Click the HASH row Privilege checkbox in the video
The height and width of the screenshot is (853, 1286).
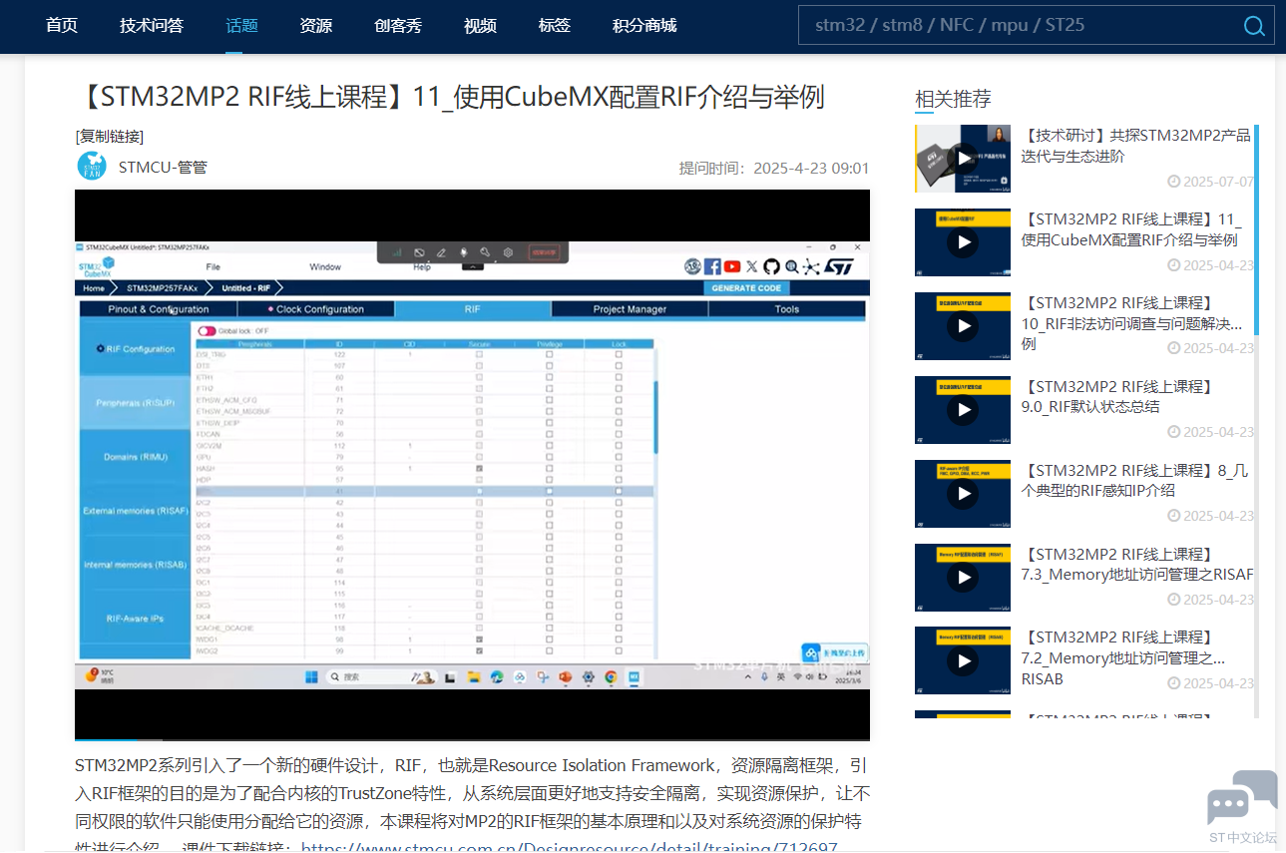[550, 468]
